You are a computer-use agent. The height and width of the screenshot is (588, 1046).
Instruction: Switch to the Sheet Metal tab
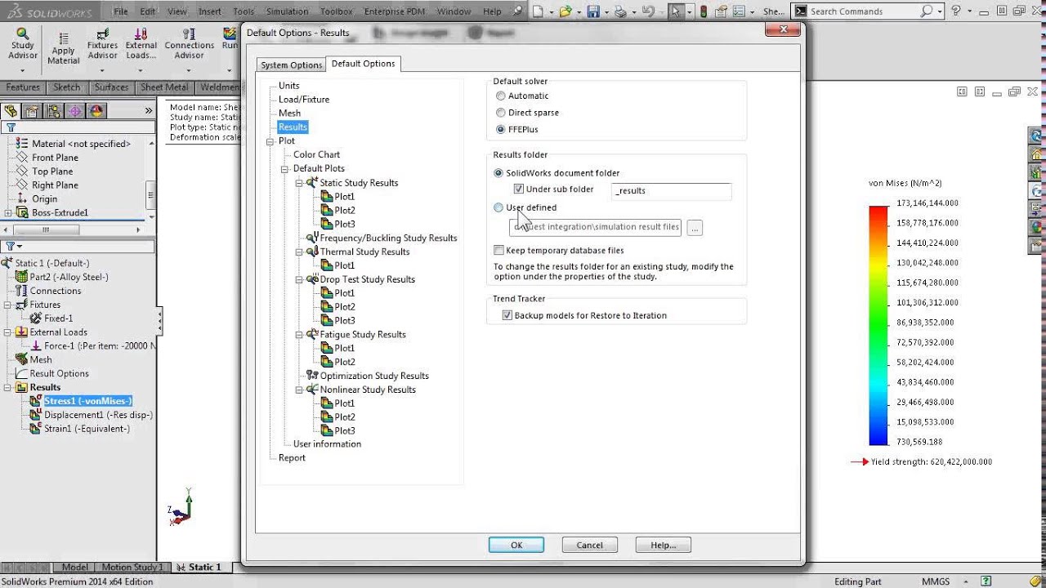[x=164, y=87]
